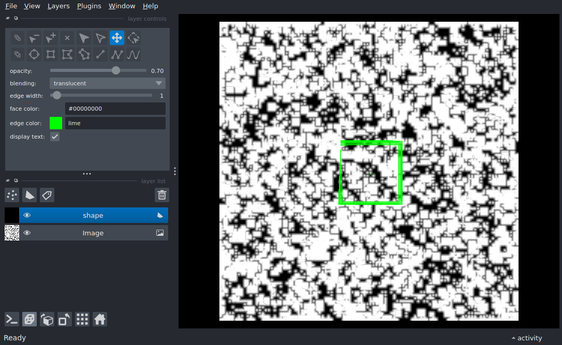Pick the lasso polygon tool
This screenshot has height=345, width=562.
[x=83, y=54]
